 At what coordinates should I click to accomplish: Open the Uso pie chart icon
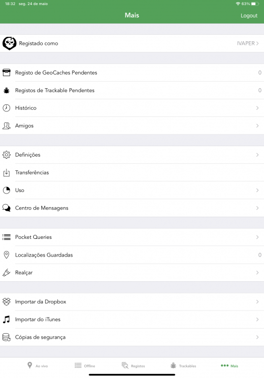coord(7,190)
